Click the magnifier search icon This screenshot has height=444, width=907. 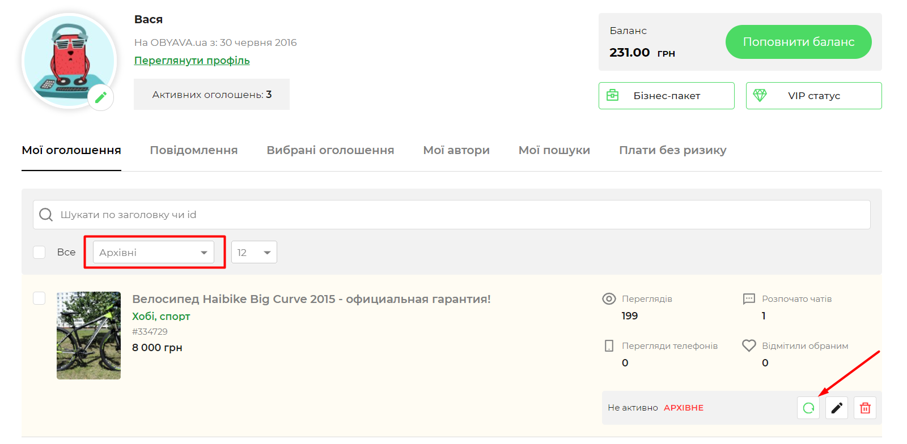pyautogui.click(x=46, y=215)
